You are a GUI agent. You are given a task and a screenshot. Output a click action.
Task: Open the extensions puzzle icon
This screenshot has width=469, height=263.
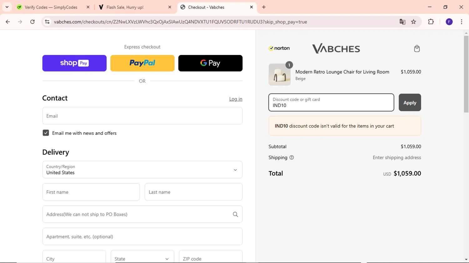pos(431,22)
